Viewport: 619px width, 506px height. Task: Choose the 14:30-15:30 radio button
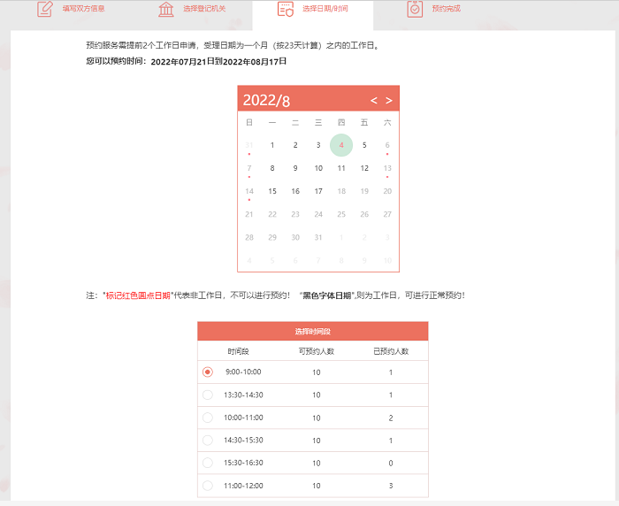[x=208, y=440]
